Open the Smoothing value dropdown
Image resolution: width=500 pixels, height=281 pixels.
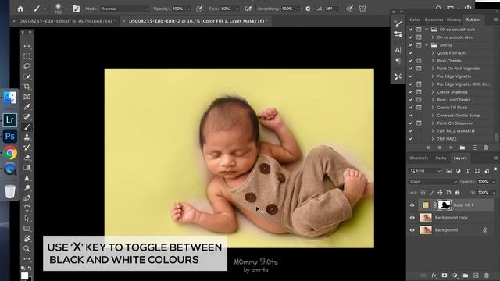point(298,9)
